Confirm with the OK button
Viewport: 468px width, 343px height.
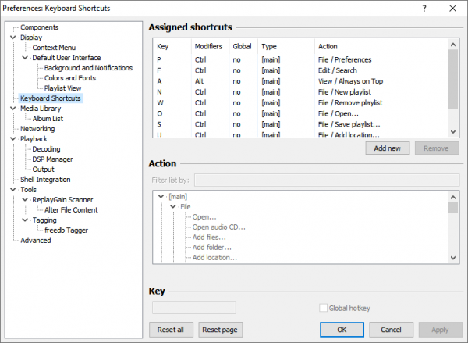point(342,329)
